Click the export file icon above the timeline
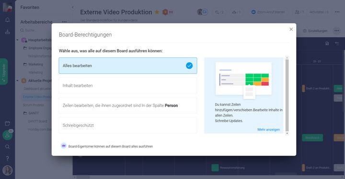The height and width of the screenshot is (179, 345). [327, 43]
